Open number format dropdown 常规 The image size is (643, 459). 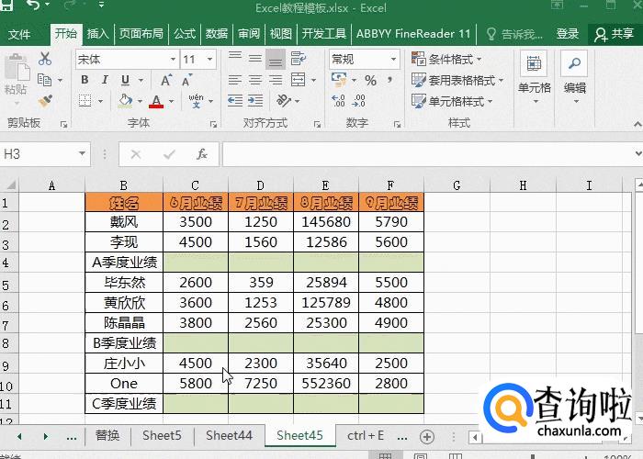pyautogui.click(x=393, y=60)
